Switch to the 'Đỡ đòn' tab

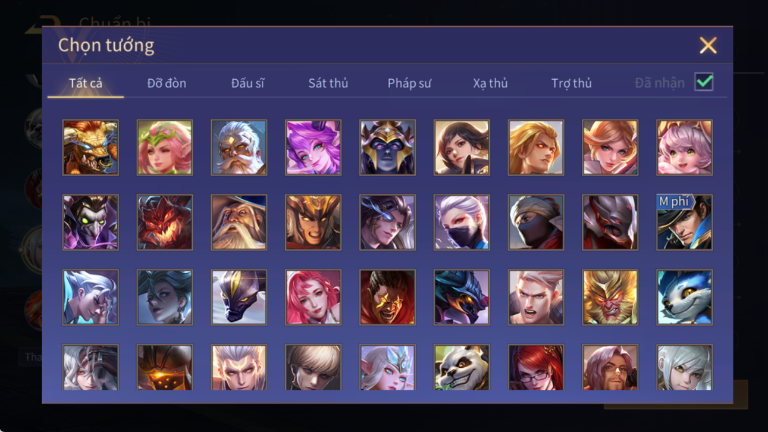[167, 83]
